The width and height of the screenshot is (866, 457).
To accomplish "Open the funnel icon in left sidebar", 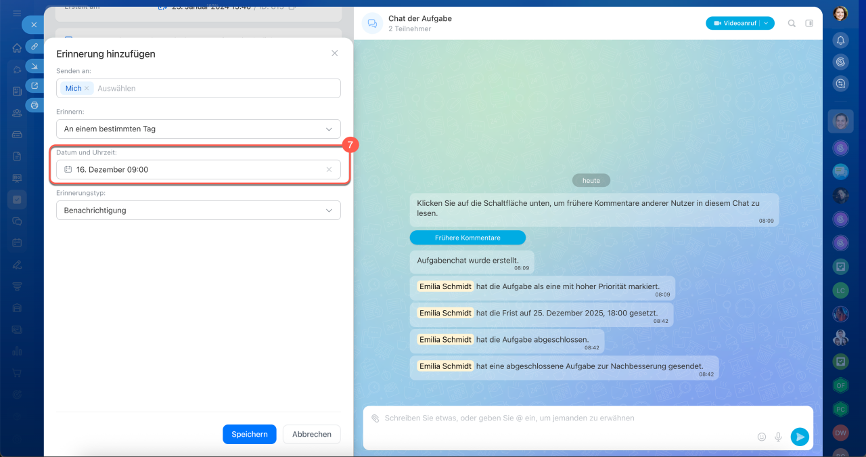I will (17, 286).
